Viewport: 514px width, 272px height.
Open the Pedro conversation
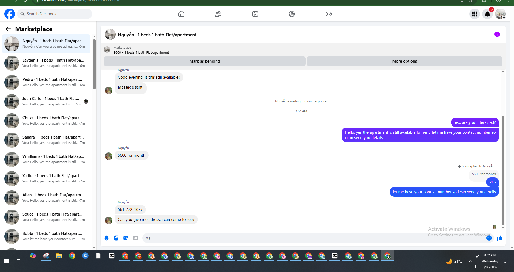pos(46,82)
